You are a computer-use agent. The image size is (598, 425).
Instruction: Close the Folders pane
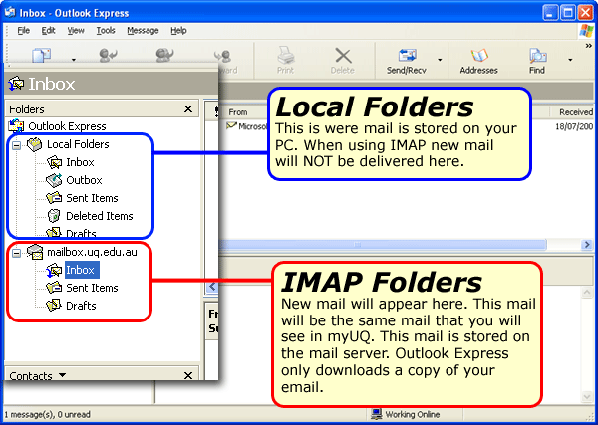pos(188,108)
